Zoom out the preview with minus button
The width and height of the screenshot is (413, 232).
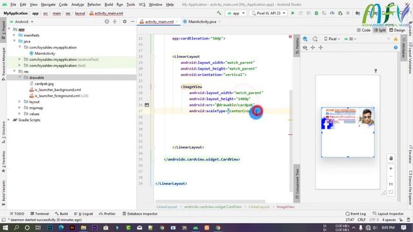click(x=391, y=176)
